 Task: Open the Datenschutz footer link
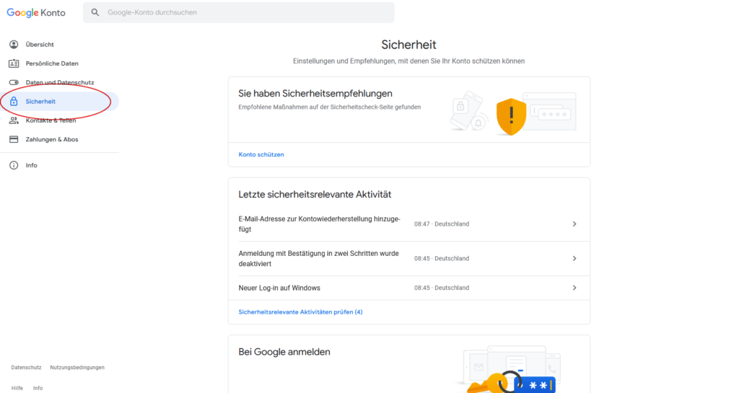[26, 367]
